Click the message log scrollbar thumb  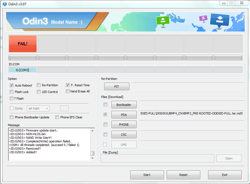pos(92,153)
